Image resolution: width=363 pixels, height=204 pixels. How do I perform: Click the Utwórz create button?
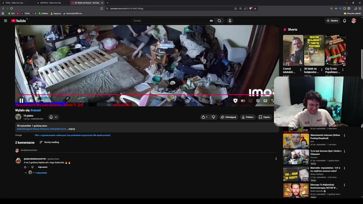click(x=332, y=21)
